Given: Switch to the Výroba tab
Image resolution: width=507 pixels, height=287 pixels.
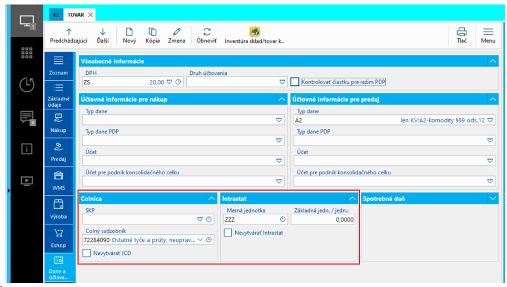Looking at the screenshot, I should pos(58,210).
